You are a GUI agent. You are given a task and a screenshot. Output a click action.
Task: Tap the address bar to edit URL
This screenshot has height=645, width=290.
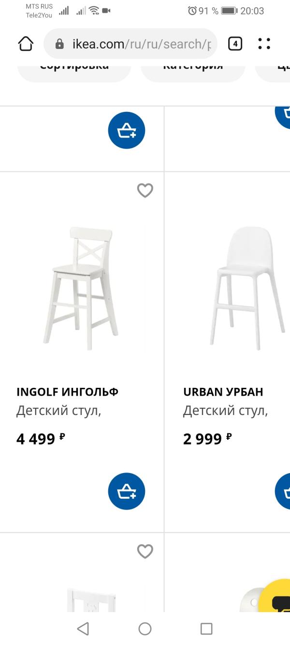(135, 44)
